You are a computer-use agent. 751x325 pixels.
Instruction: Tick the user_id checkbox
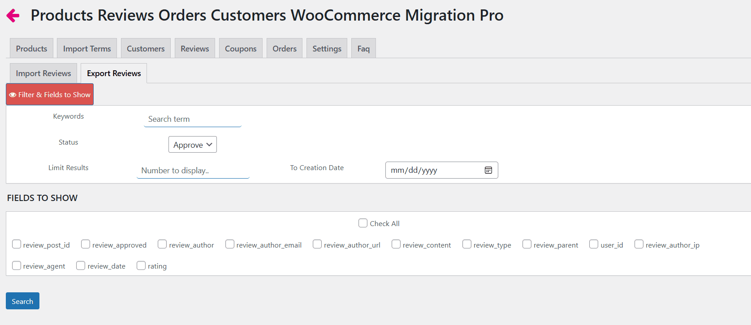pyautogui.click(x=594, y=244)
